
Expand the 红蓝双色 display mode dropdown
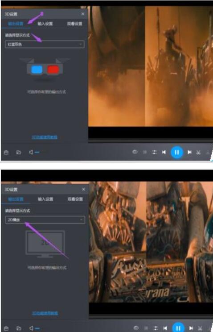pyautogui.click(x=45, y=44)
